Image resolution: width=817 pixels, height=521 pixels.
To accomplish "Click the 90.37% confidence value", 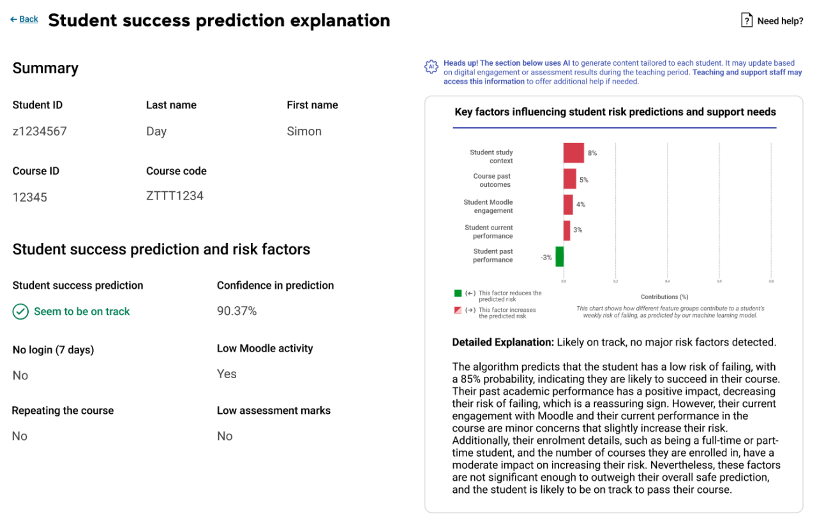I will [236, 311].
